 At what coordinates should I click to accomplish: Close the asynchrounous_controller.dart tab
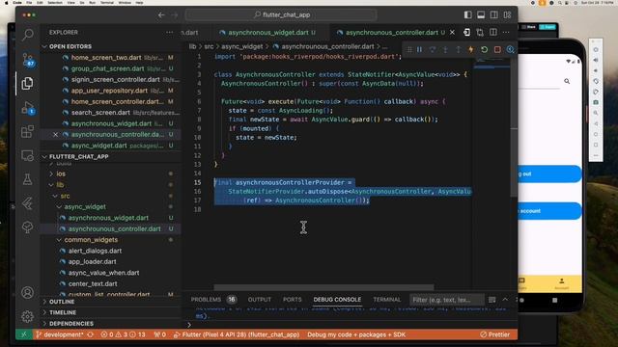[x=452, y=32]
